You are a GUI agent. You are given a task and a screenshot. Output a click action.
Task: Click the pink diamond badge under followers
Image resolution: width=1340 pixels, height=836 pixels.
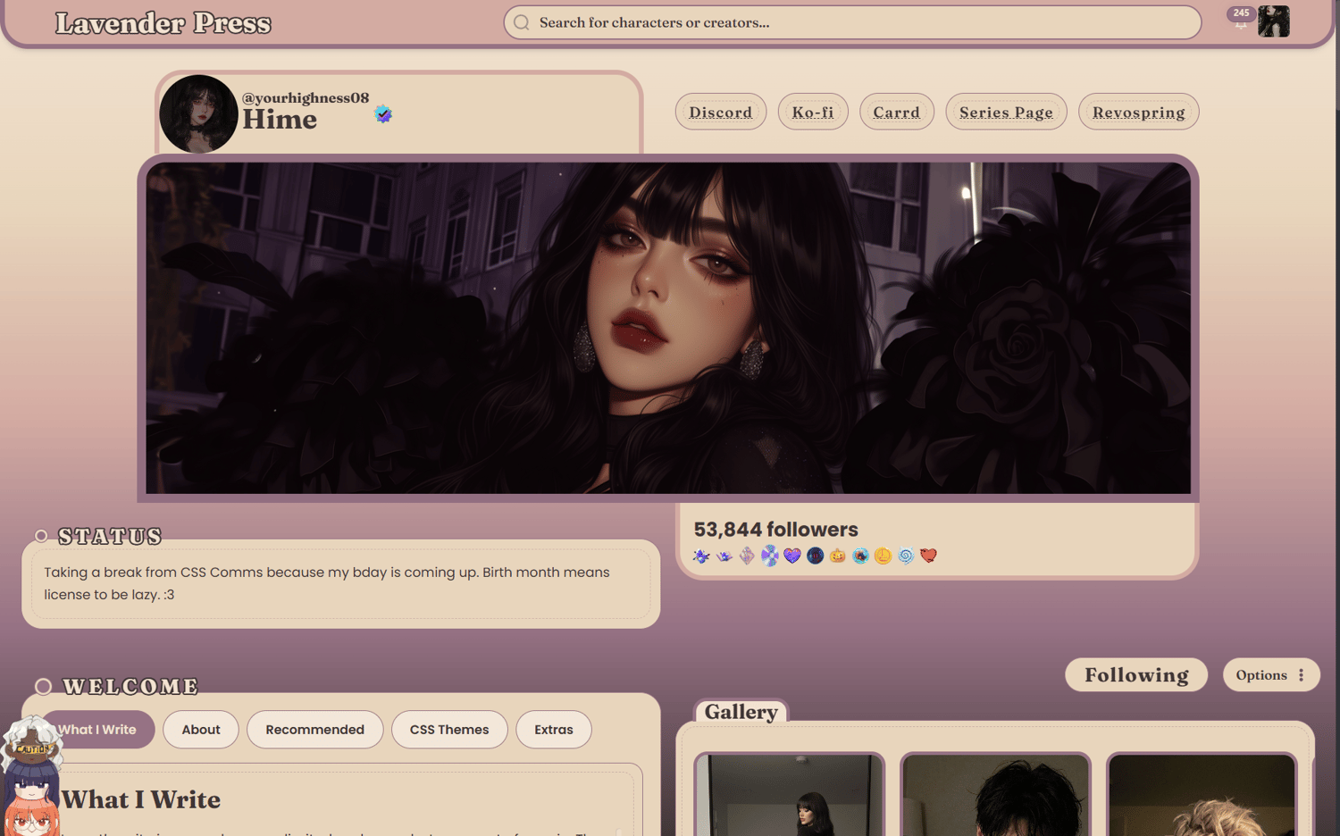tap(747, 556)
